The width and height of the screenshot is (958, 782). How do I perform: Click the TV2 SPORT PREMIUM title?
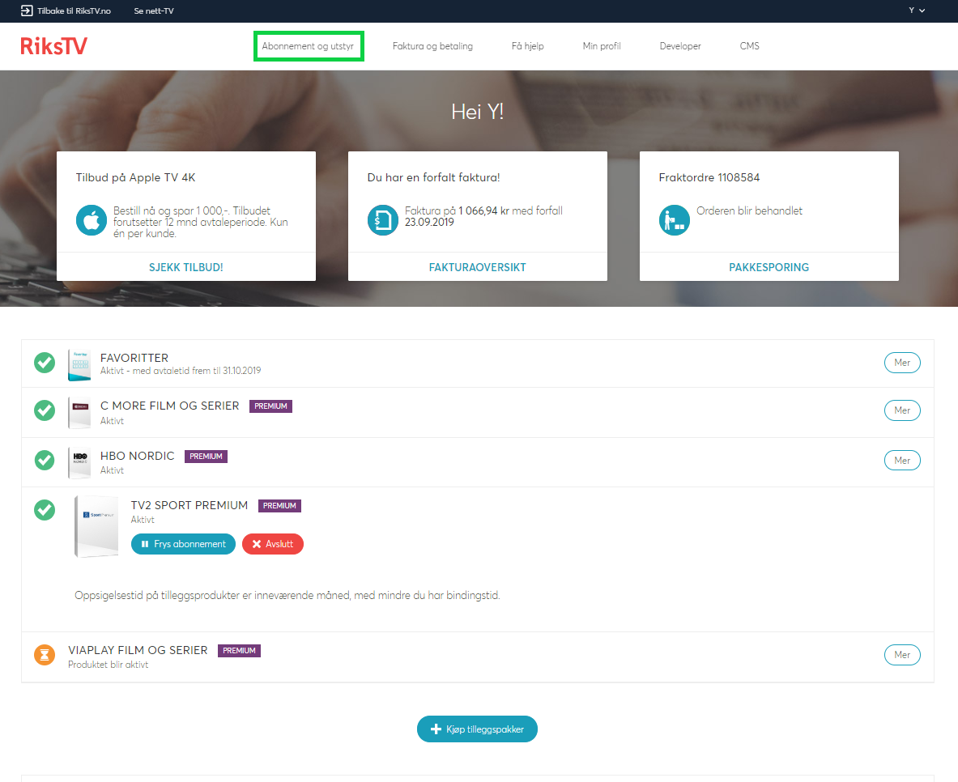[189, 505]
